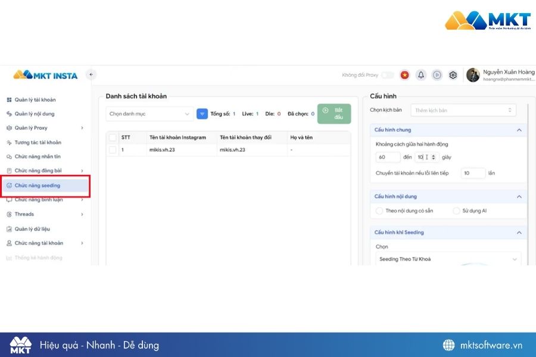Click the Chức năng tài khoản person icon

click(9, 243)
